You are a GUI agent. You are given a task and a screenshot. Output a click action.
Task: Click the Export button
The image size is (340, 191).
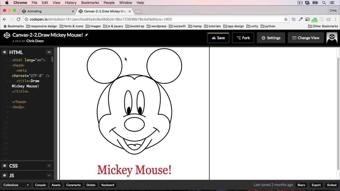[316, 185]
